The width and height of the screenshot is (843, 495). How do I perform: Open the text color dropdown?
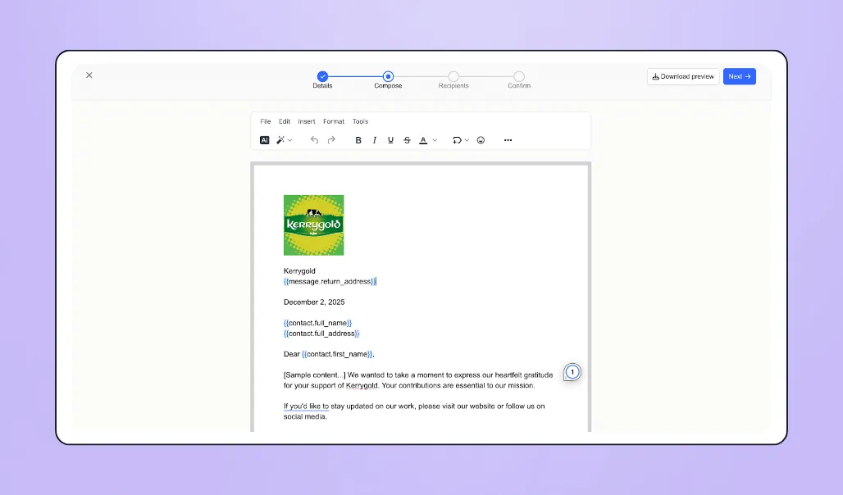tap(435, 139)
